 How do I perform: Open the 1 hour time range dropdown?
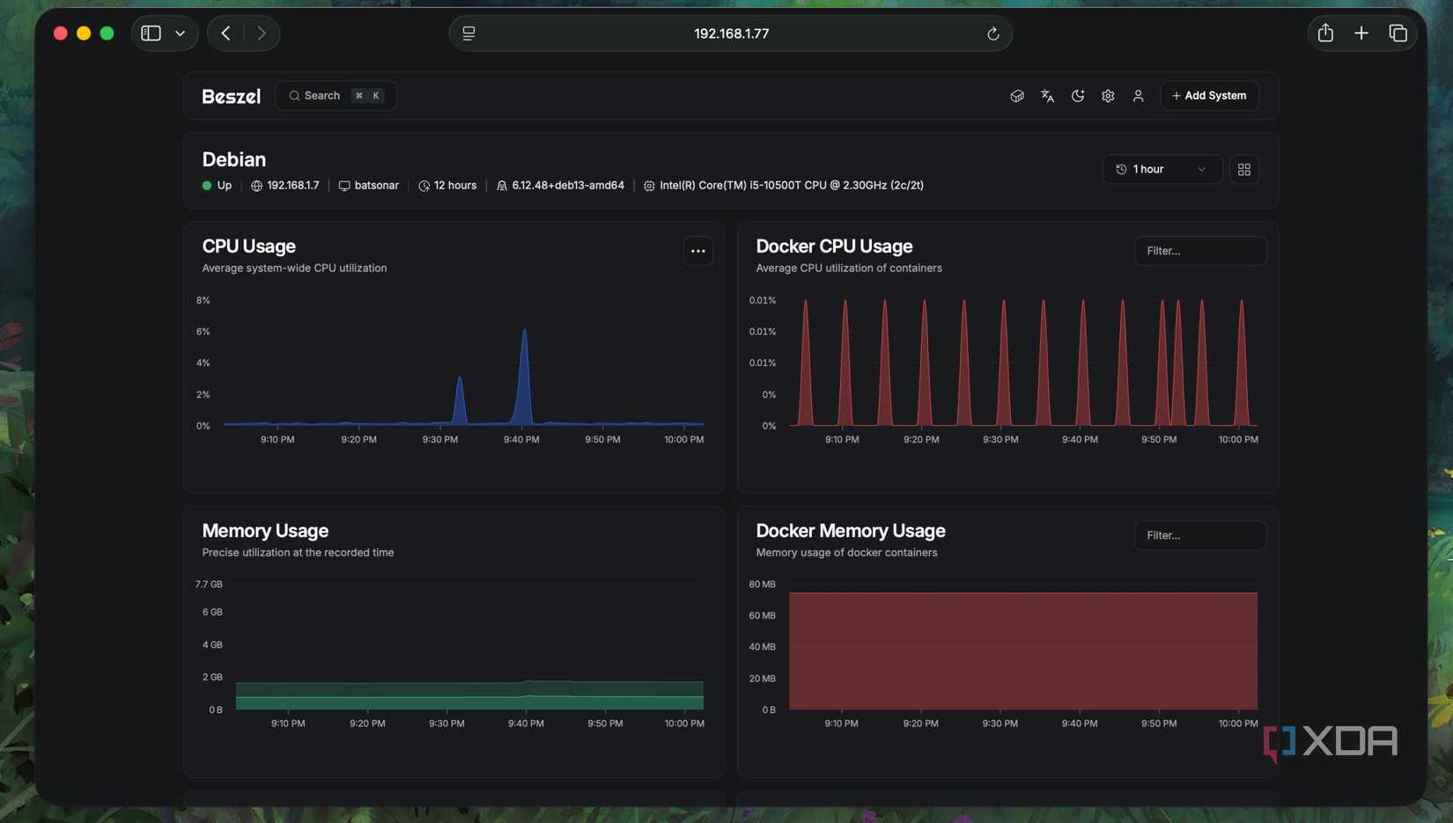pyautogui.click(x=1162, y=169)
